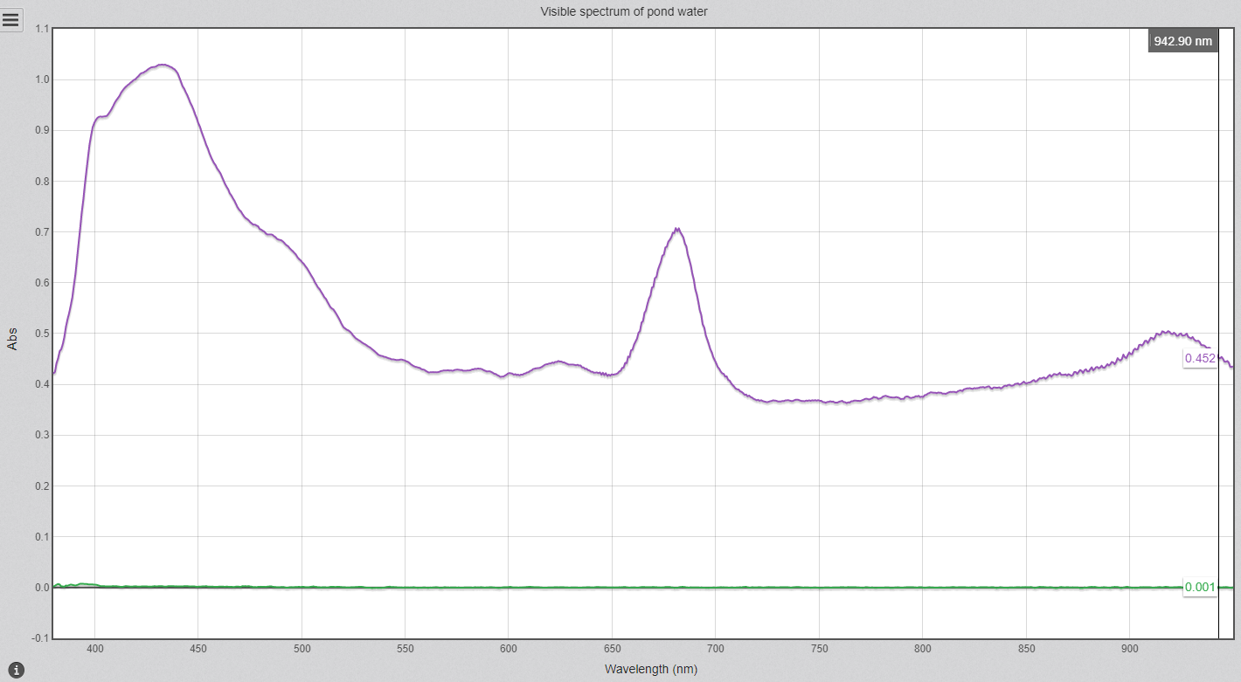
Task: Click the green 0.001 value label
Action: click(x=1200, y=587)
